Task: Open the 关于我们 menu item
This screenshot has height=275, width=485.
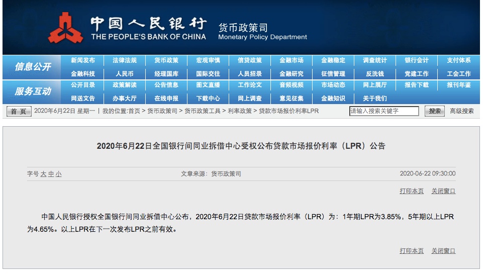Action: pos(375,99)
